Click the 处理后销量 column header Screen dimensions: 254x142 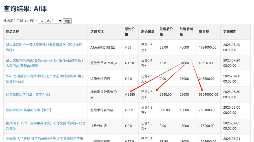click(x=186, y=32)
